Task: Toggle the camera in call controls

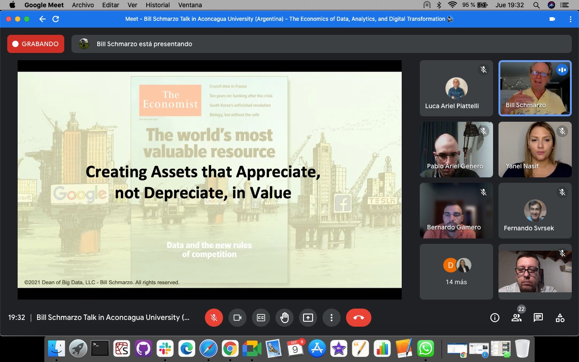Action: pos(237,318)
